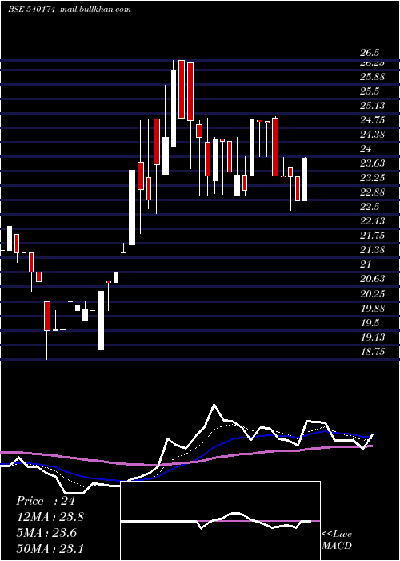Click the 5MA : 23.6 readout
This screenshot has width=400, height=561.
pyautogui.click(x=48, y=532)
